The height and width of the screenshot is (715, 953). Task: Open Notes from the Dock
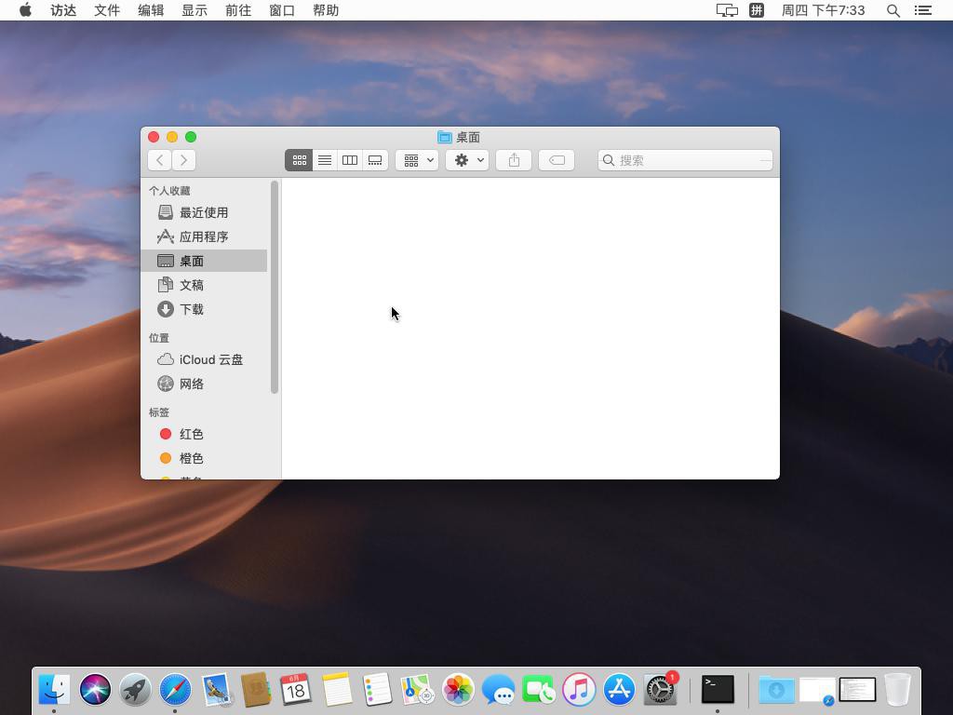pos(337,690)
